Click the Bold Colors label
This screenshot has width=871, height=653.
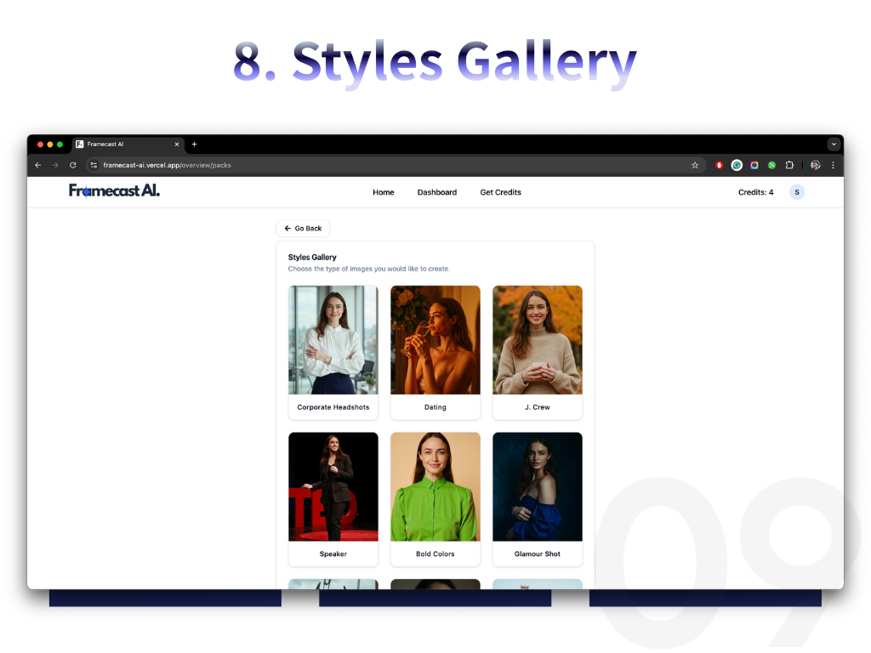pyautogui.click(x=435, y=554)
